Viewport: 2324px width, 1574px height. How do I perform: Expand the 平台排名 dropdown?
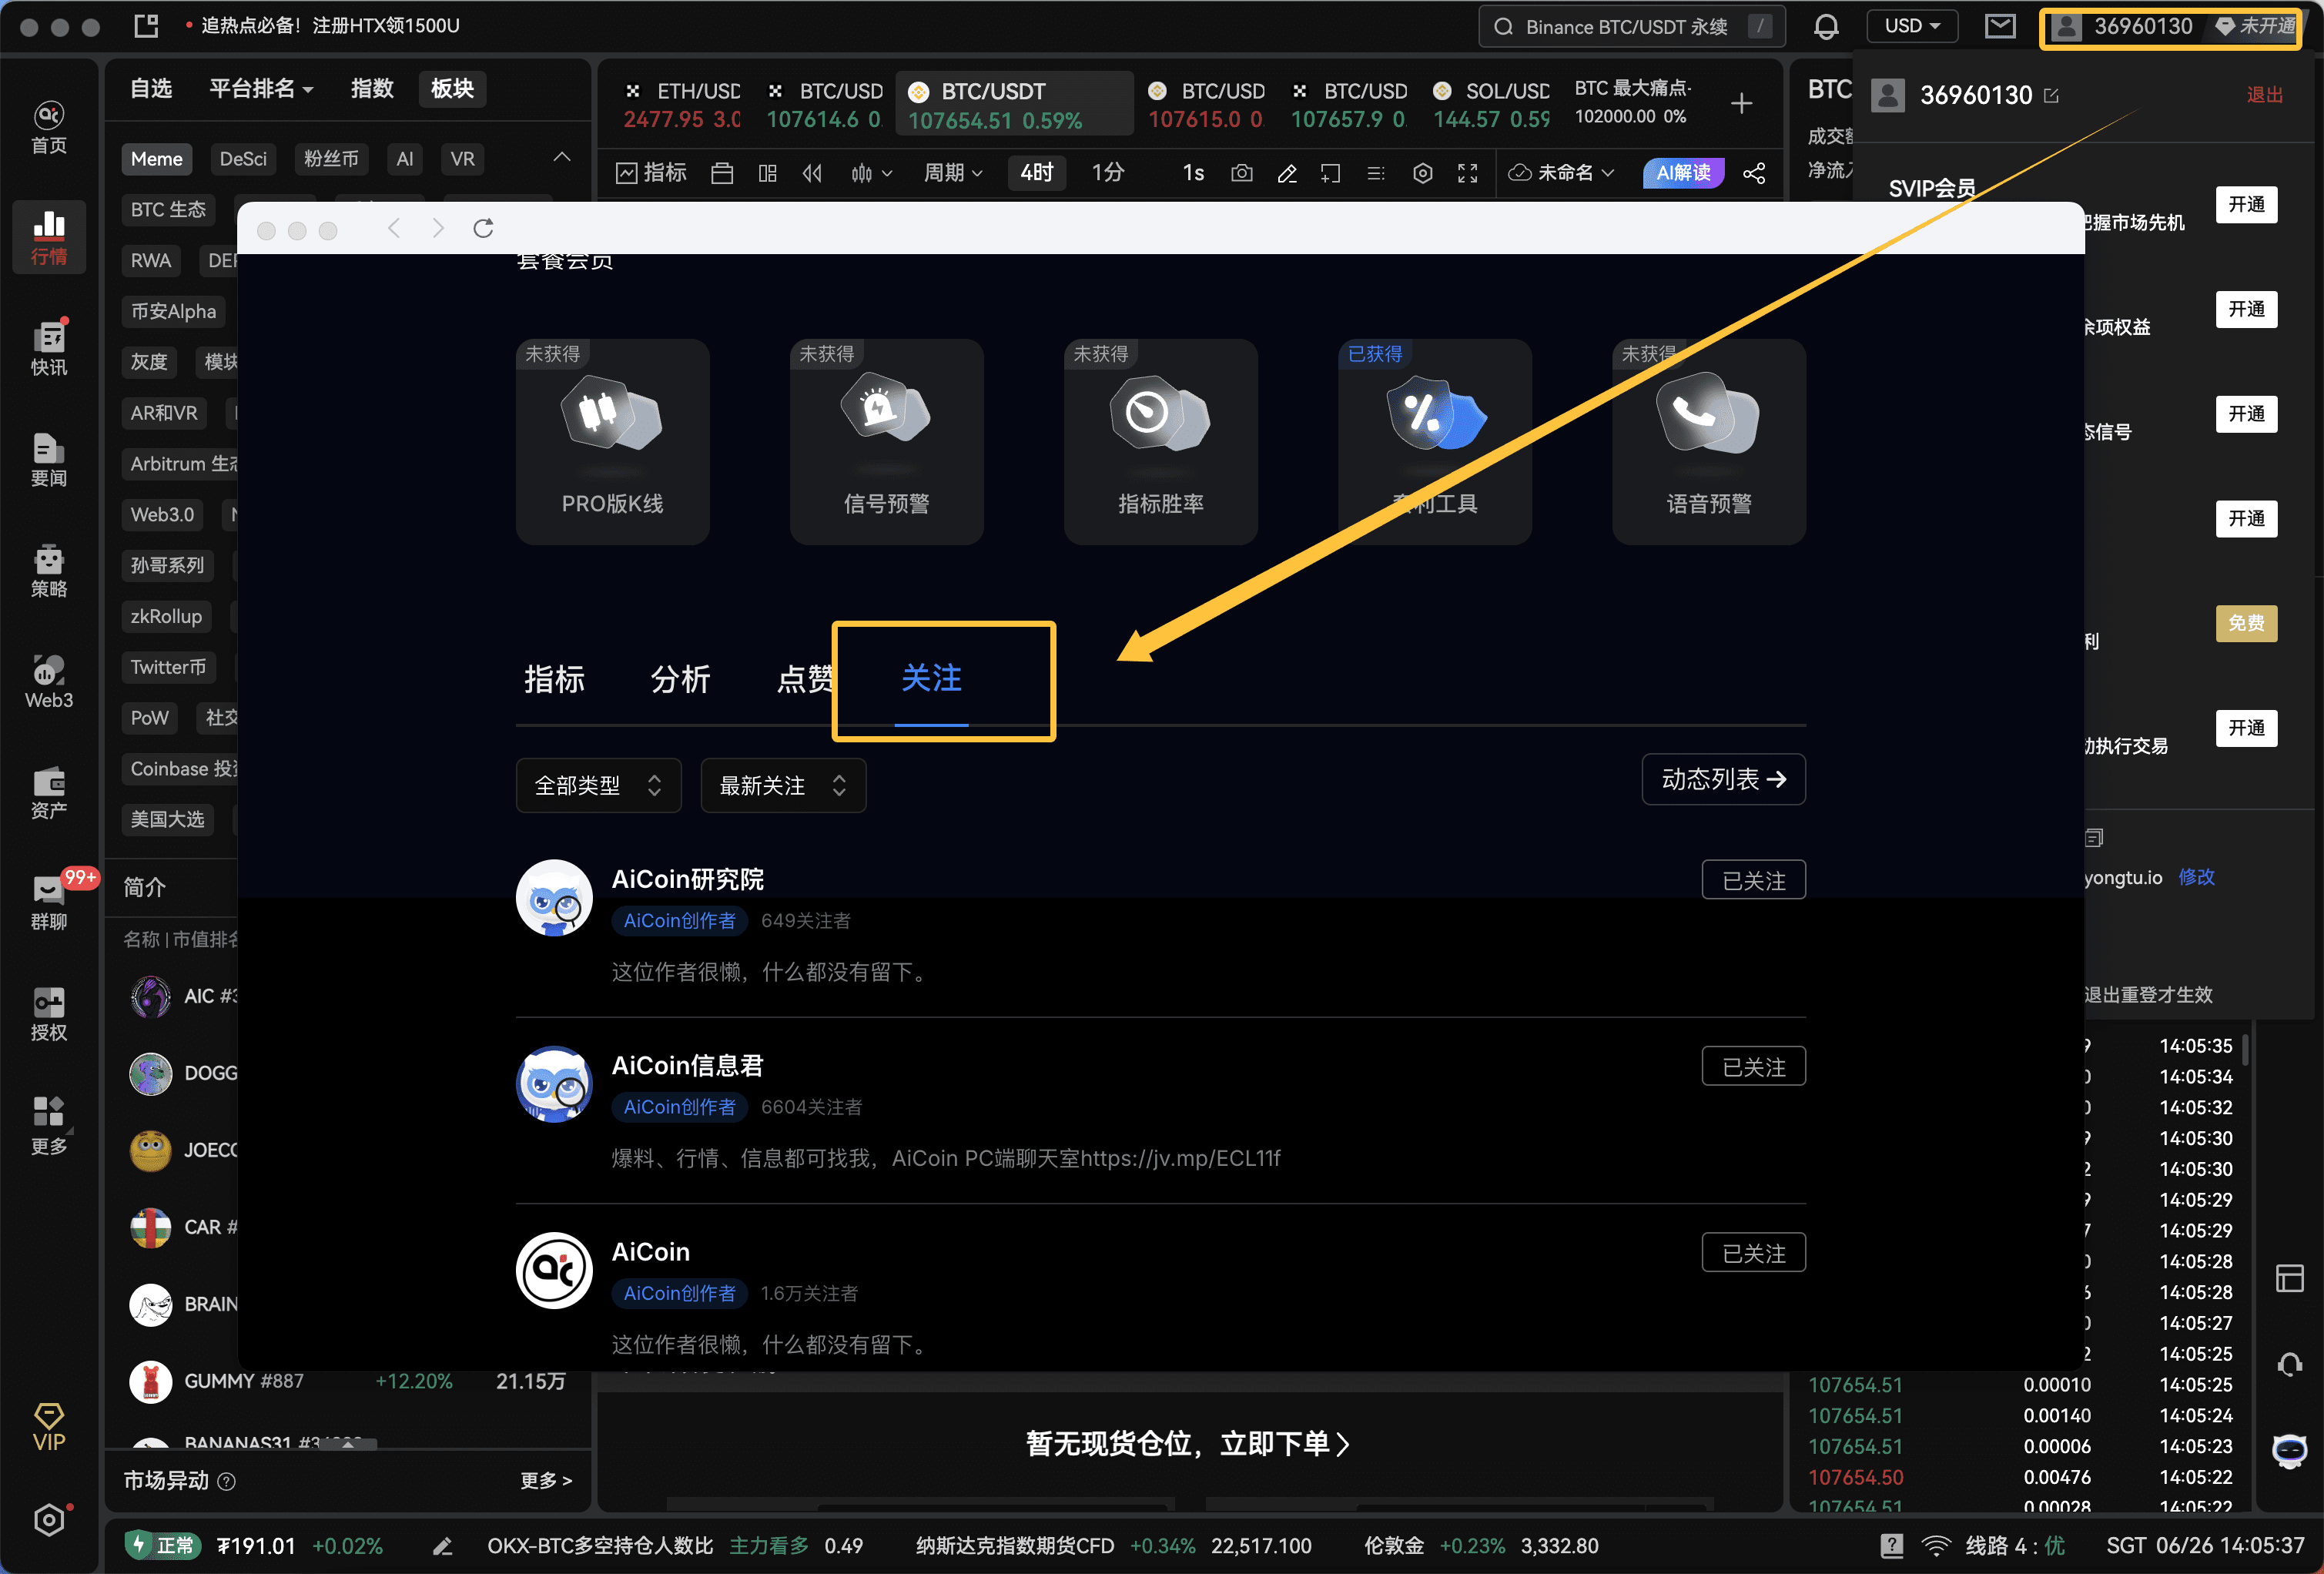click(x=261, y=89)
